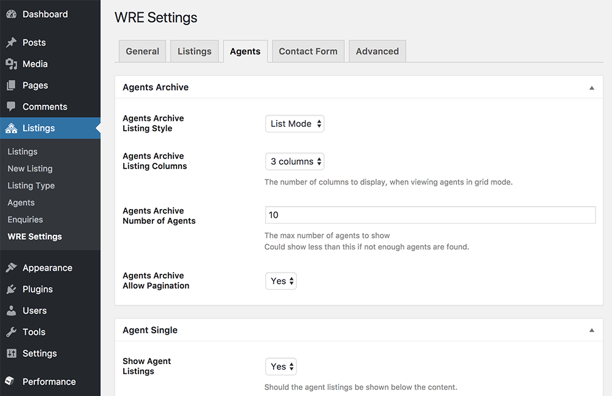The image size is (612, 396).
Task: Open the Allow Pagination dropdown
Action: coord(281,281)
